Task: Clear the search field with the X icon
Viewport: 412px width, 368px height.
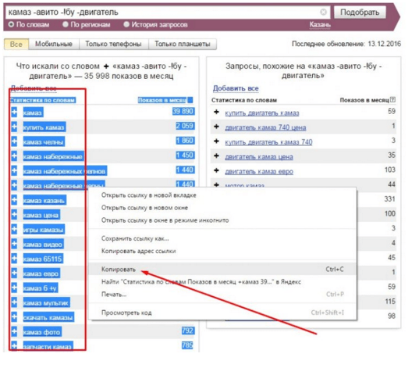Action: click(324, 12)
